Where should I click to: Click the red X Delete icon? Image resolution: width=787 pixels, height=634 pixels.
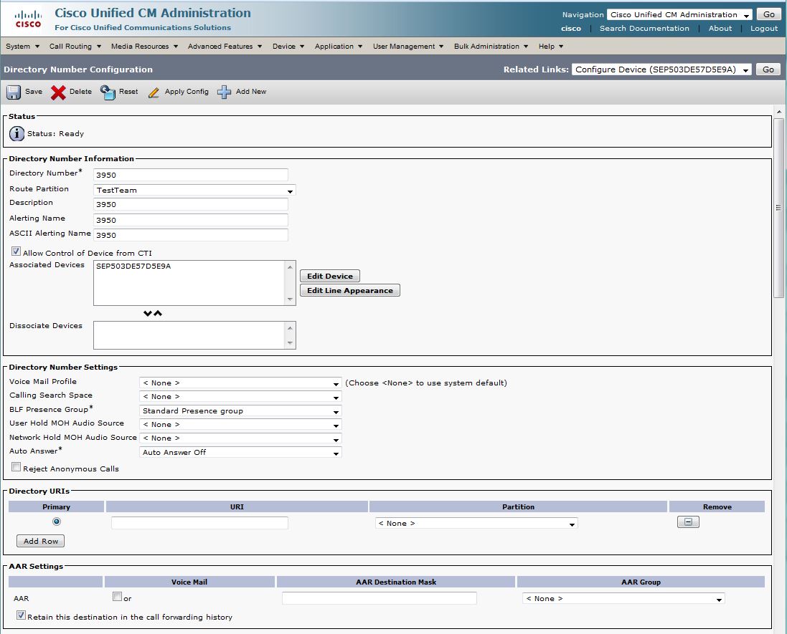(x=58, y=92)
